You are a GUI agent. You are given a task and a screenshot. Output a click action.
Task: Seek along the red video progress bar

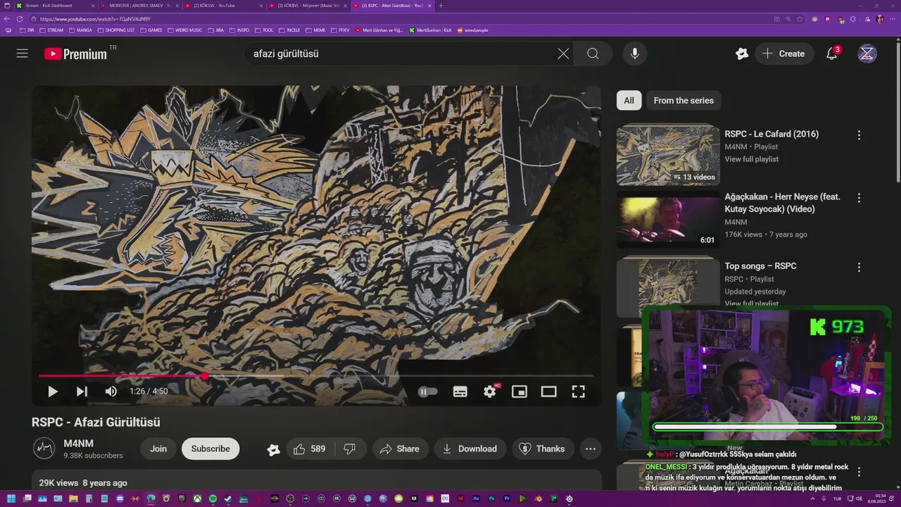click(x=316, y=376)
